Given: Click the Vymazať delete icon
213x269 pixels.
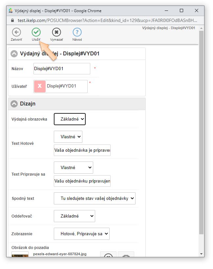Looking at the screenshot, I should [56, 32].
